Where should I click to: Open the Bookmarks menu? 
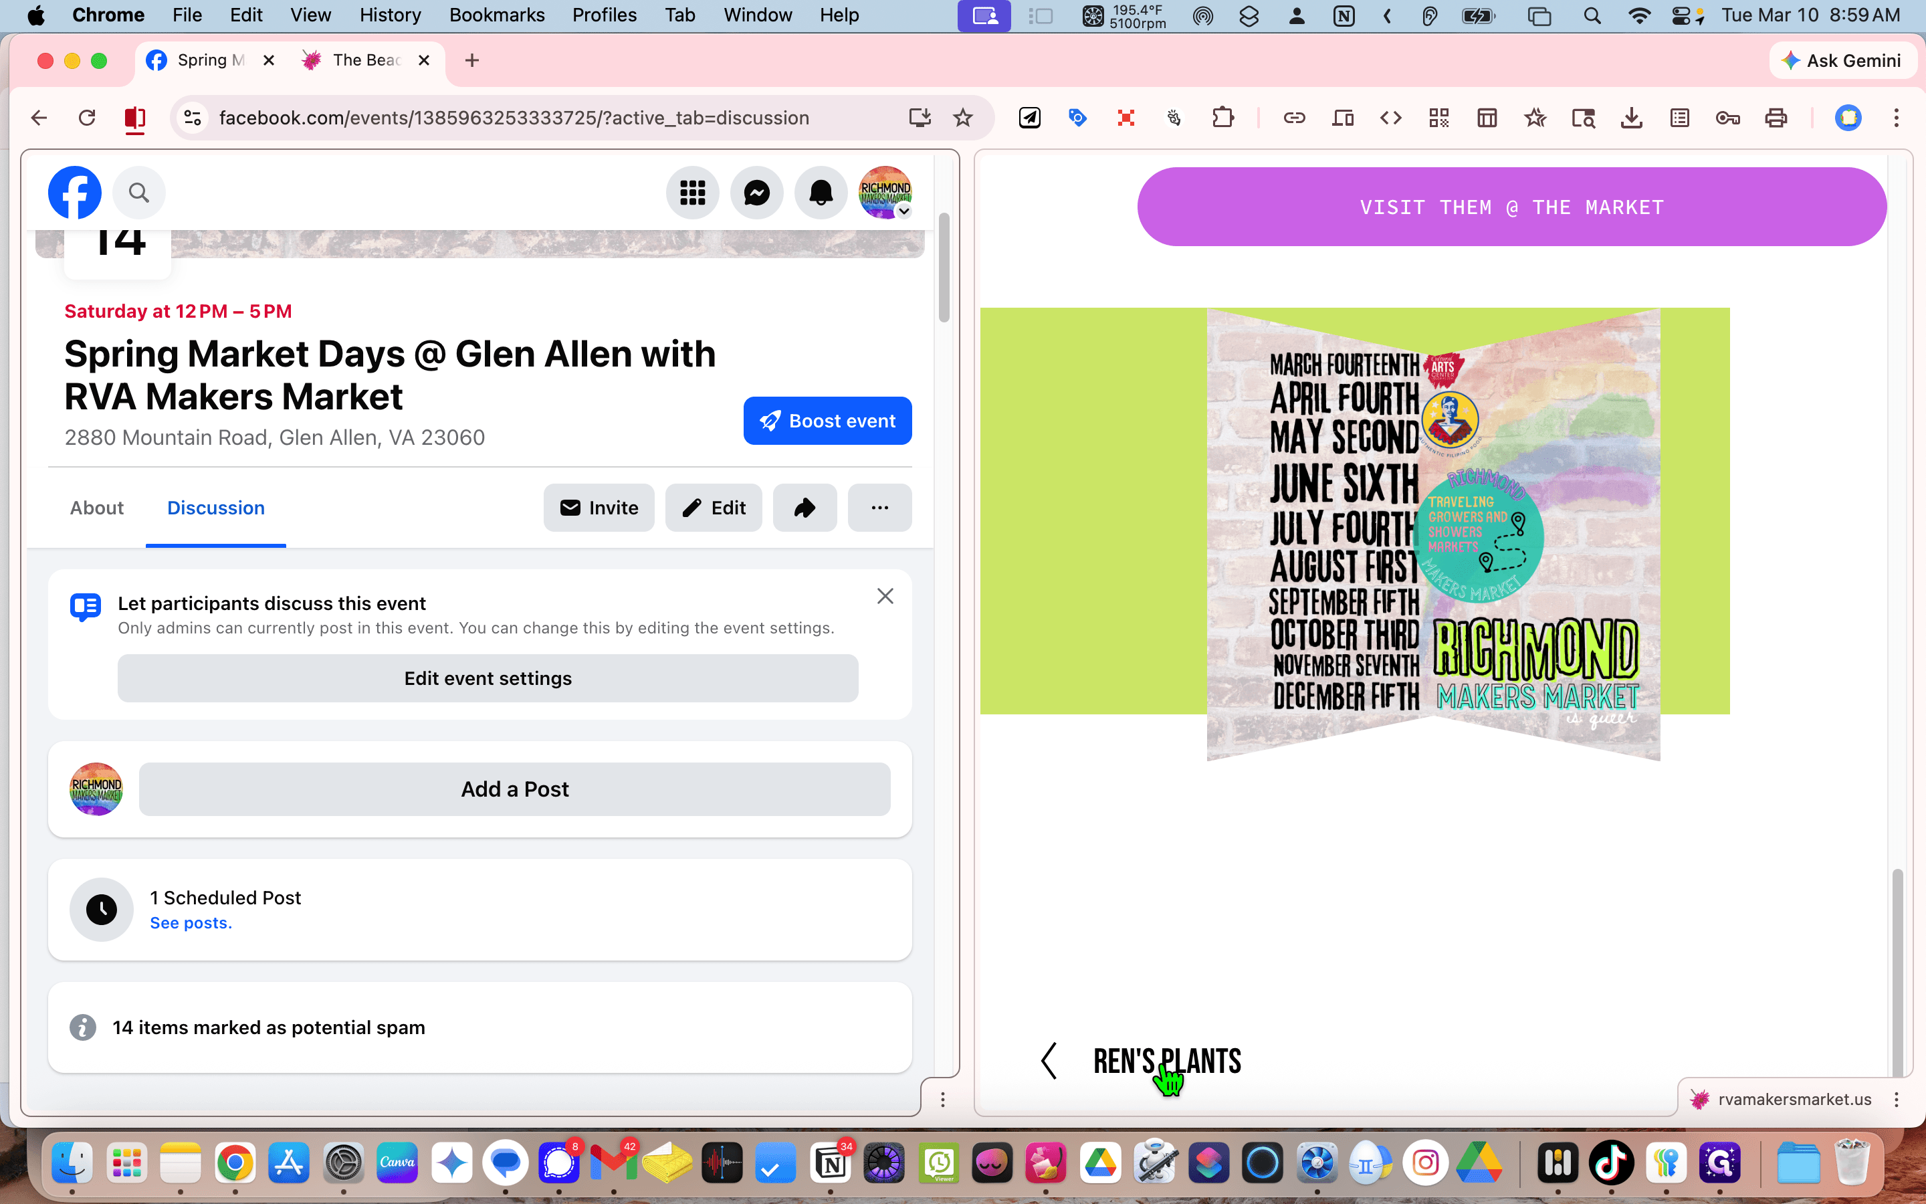pos(497,15)
